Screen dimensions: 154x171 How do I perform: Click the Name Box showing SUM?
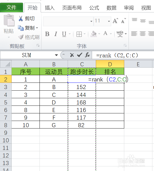27,55
